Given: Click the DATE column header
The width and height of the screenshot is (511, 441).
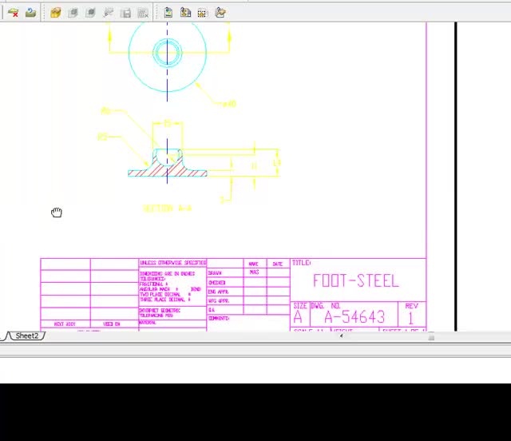Looking at the screenshot, I should [278, 264].
